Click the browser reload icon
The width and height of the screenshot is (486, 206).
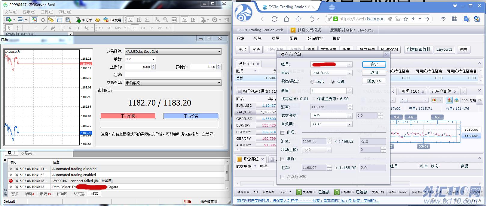[274, 19]
